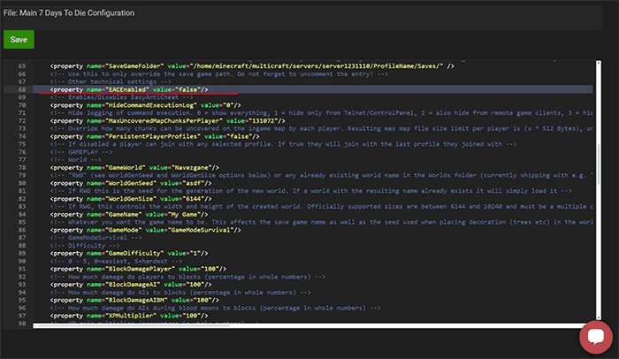Click the BlockDamageAI property line
This screenshot has width=619, height=359.
131,285
